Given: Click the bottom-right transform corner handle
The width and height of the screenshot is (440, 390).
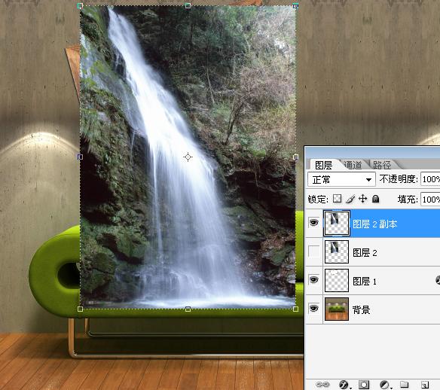Looking at the screenshot, I should point(295,309).
